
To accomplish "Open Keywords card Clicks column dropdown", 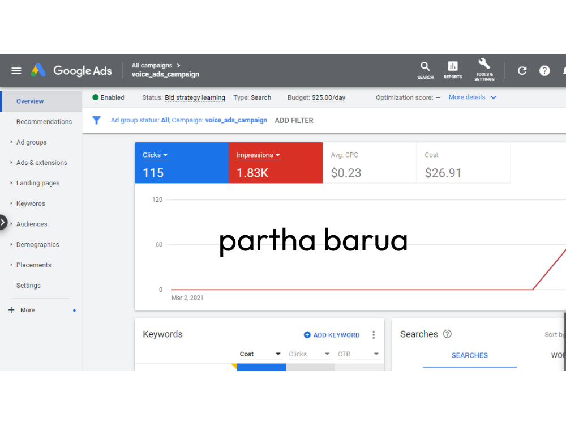I will point(310,354).
